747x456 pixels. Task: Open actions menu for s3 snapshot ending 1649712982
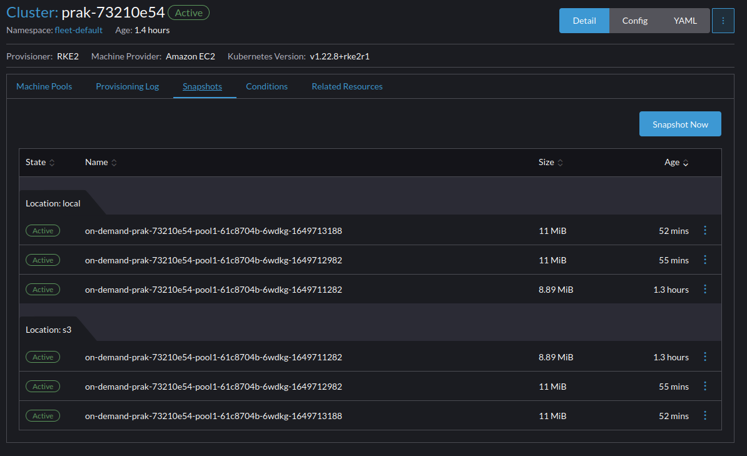coord(705,386)
